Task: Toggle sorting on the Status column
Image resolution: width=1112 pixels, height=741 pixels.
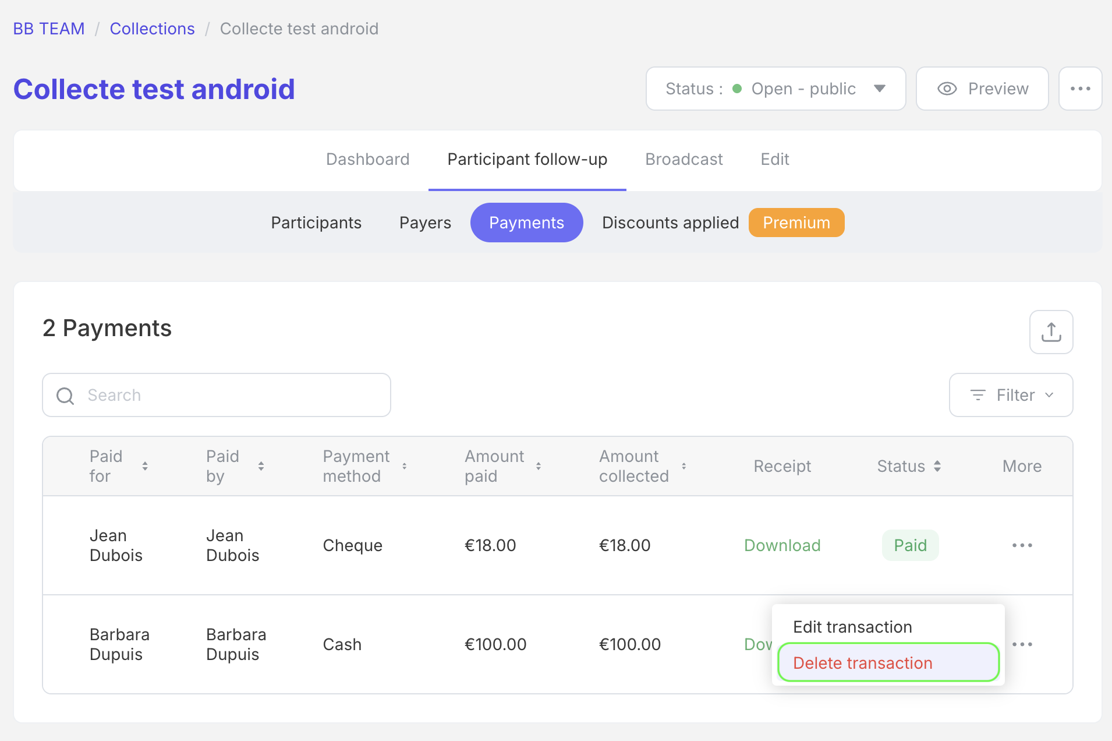Action: coord(937,466)
